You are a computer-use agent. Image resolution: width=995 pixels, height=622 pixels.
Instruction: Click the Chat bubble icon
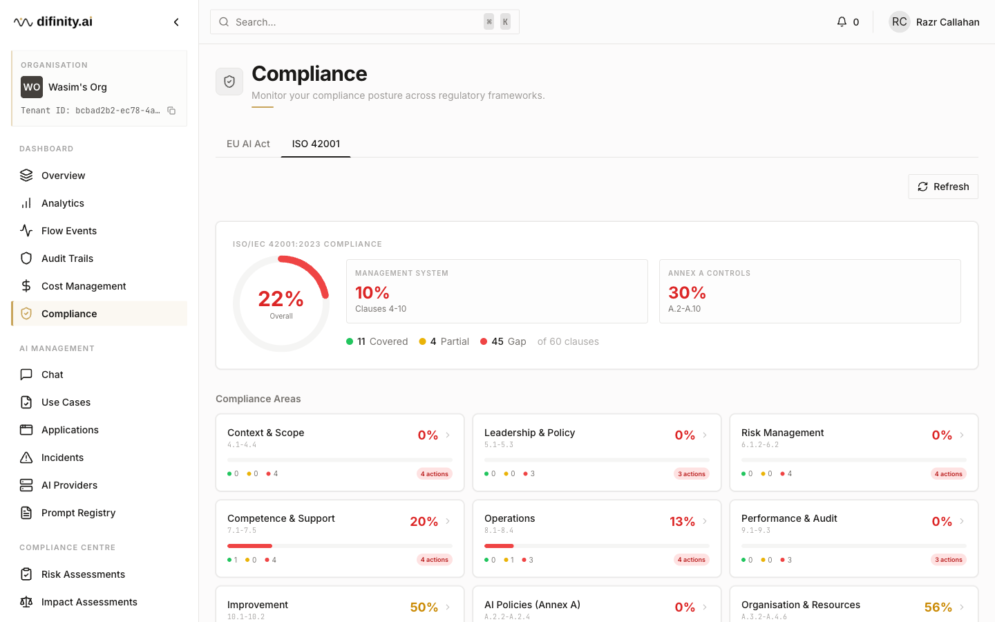click(26, 375)
